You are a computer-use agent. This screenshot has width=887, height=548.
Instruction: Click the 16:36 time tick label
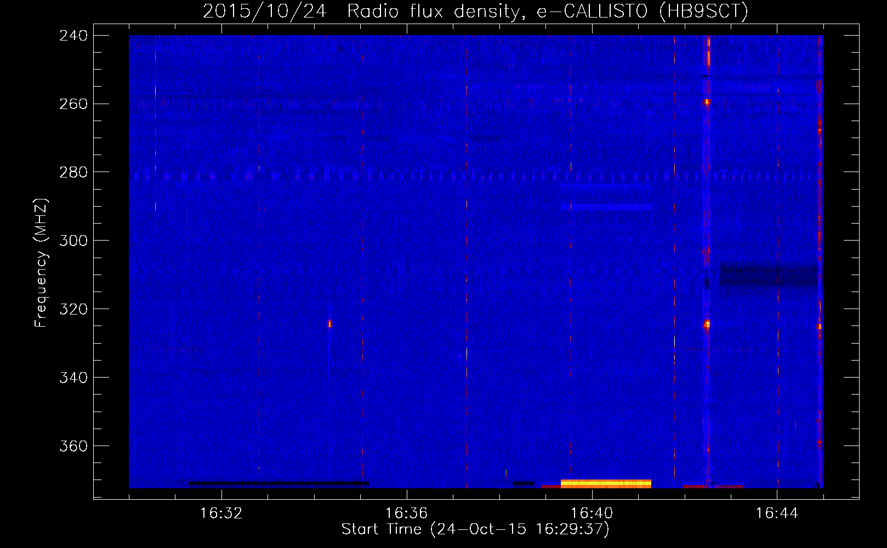pyautogui.click(x=407, y=513)
